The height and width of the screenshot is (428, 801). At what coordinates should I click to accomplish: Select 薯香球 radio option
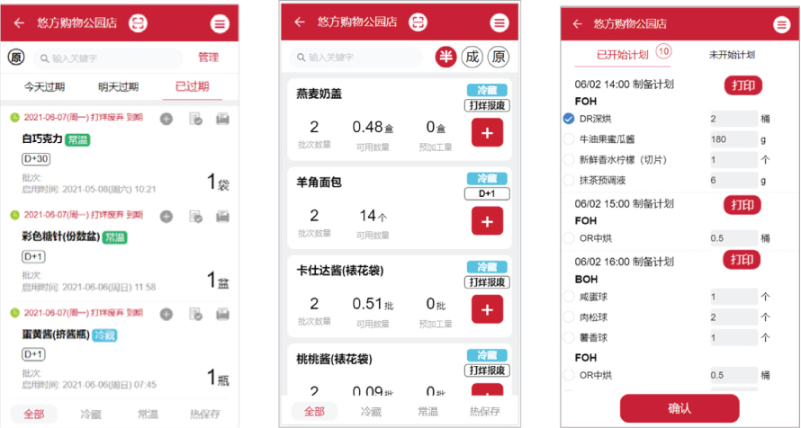[569, 337]
